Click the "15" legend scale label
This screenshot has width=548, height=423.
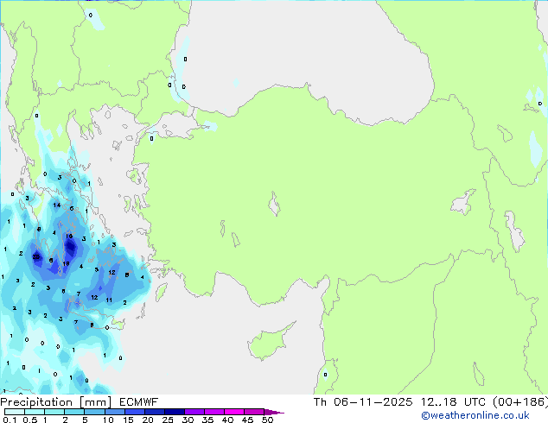tap(128, 420)
